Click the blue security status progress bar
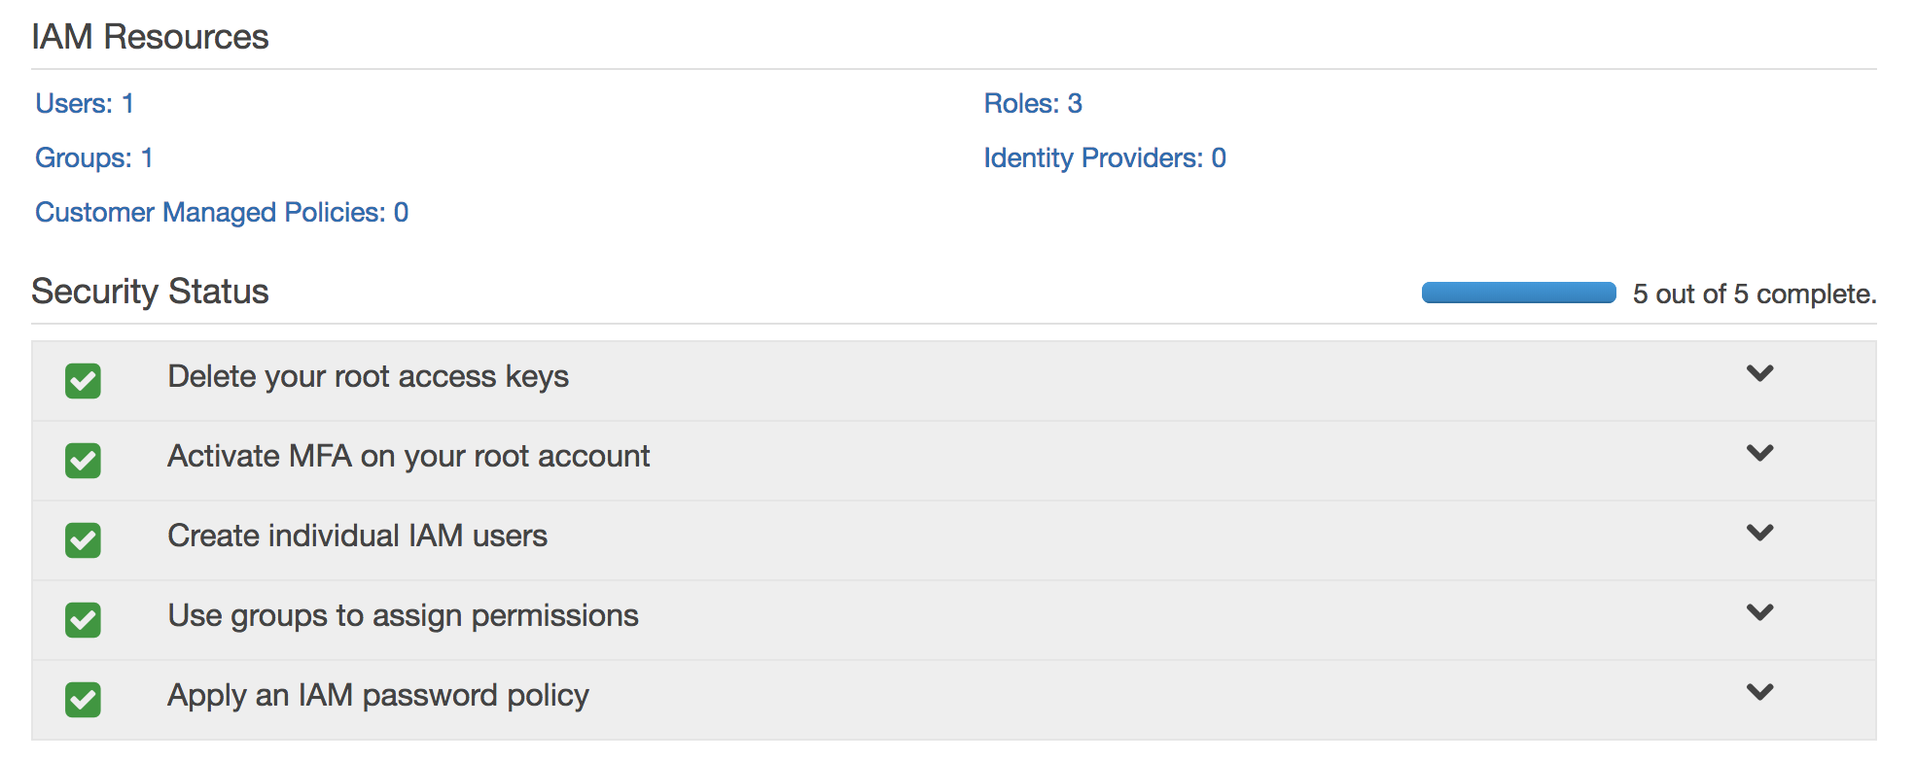 pyautogui.click(x=1518, y=293)
